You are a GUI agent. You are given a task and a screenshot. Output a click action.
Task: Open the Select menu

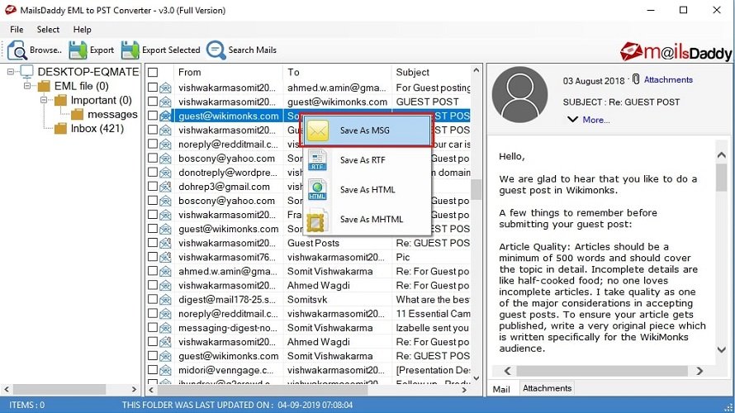(48, 30)
